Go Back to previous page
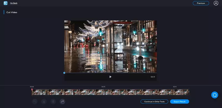This screenshot has width=222, height=108. click(x=14, y=3)
